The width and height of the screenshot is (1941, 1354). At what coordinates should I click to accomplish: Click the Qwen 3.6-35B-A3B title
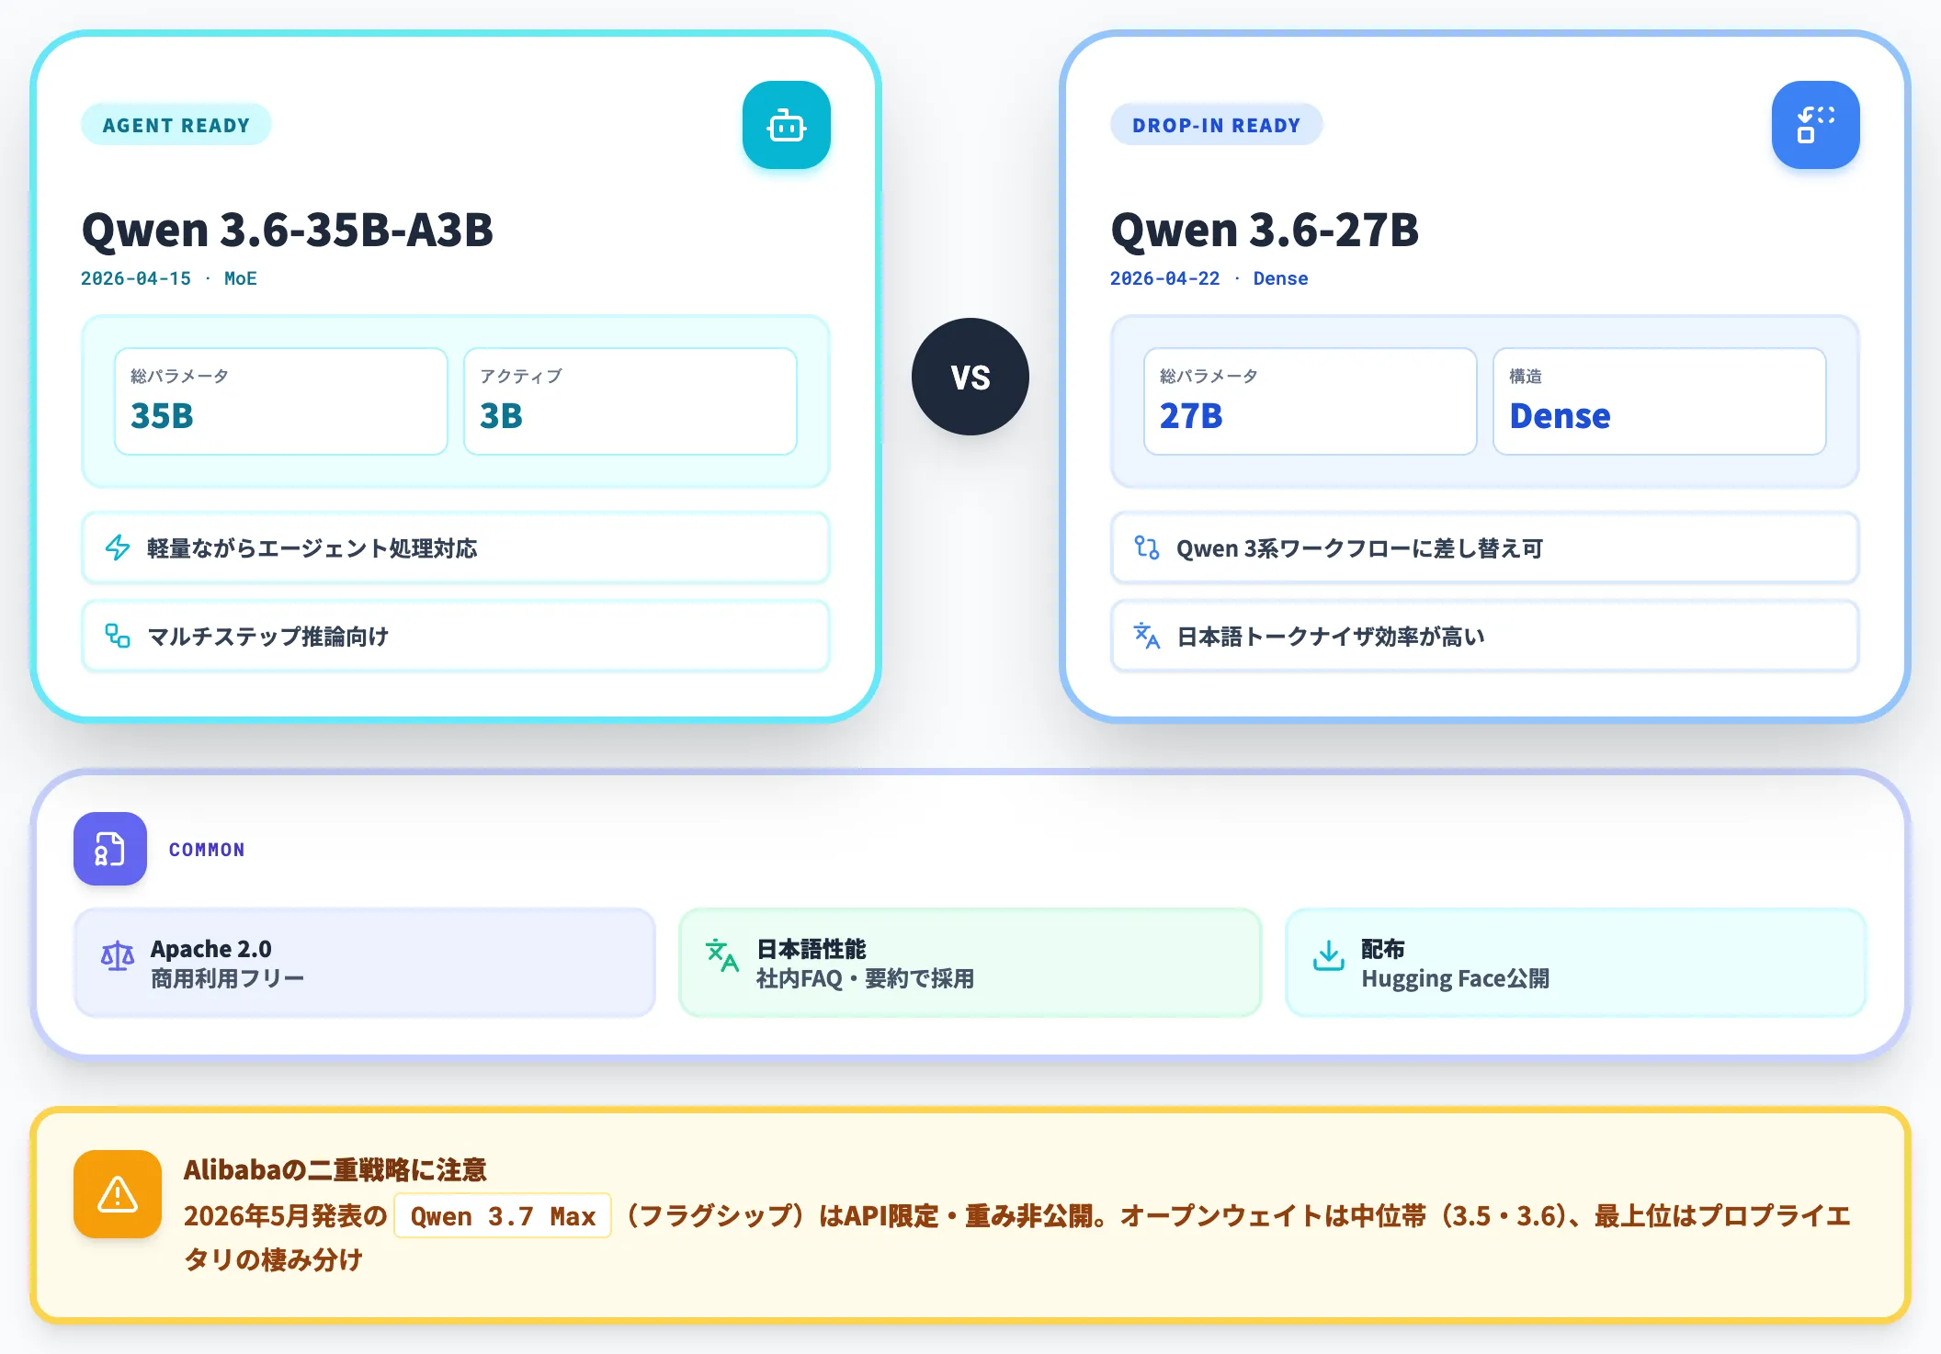pos(288,230)
